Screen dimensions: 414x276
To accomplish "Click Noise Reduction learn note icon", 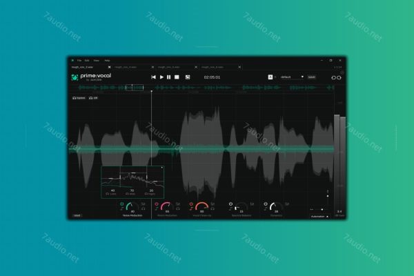I will (121, 209).
